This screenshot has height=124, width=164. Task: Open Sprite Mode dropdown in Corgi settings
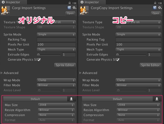[x=56, y=35]
